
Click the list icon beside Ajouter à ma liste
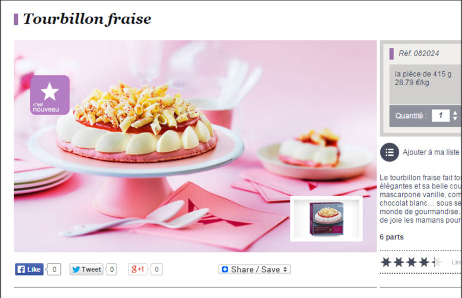pyautogui.click(x=390, y=152)
